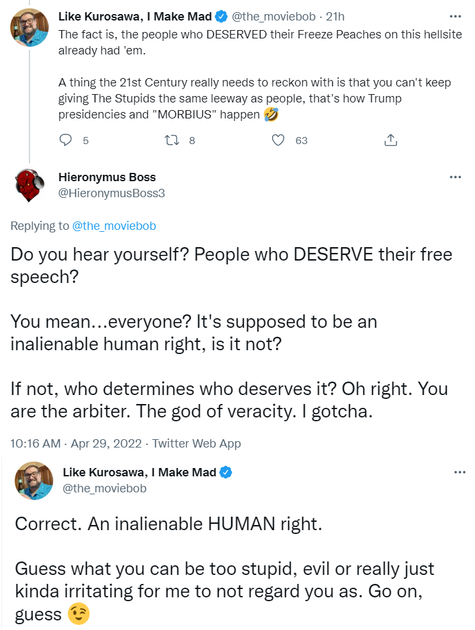This screenshot has height=630, width=475.
Task: Open the @HieronymusBoss3 handle
Action: click(x=112, y=193)
